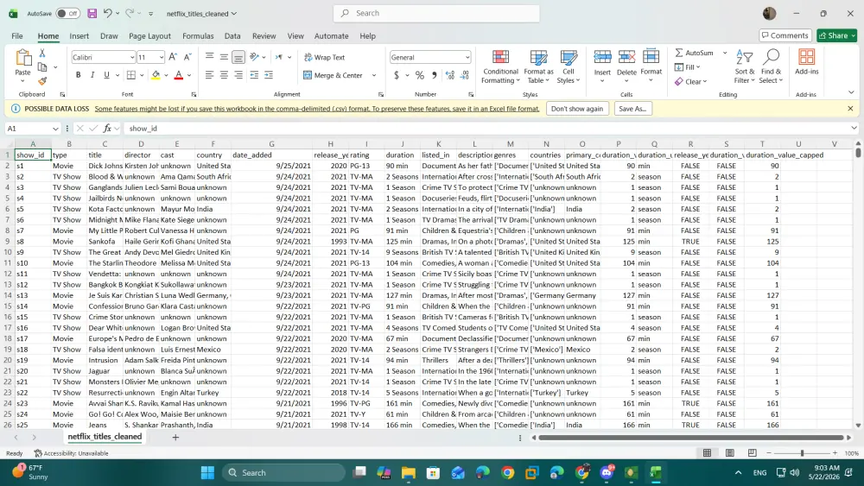Expand the Conditional Formatting menu

[500, 66]
